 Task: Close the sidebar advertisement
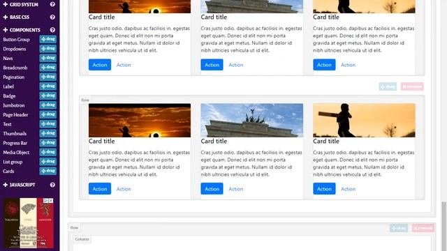click(51, 201)
